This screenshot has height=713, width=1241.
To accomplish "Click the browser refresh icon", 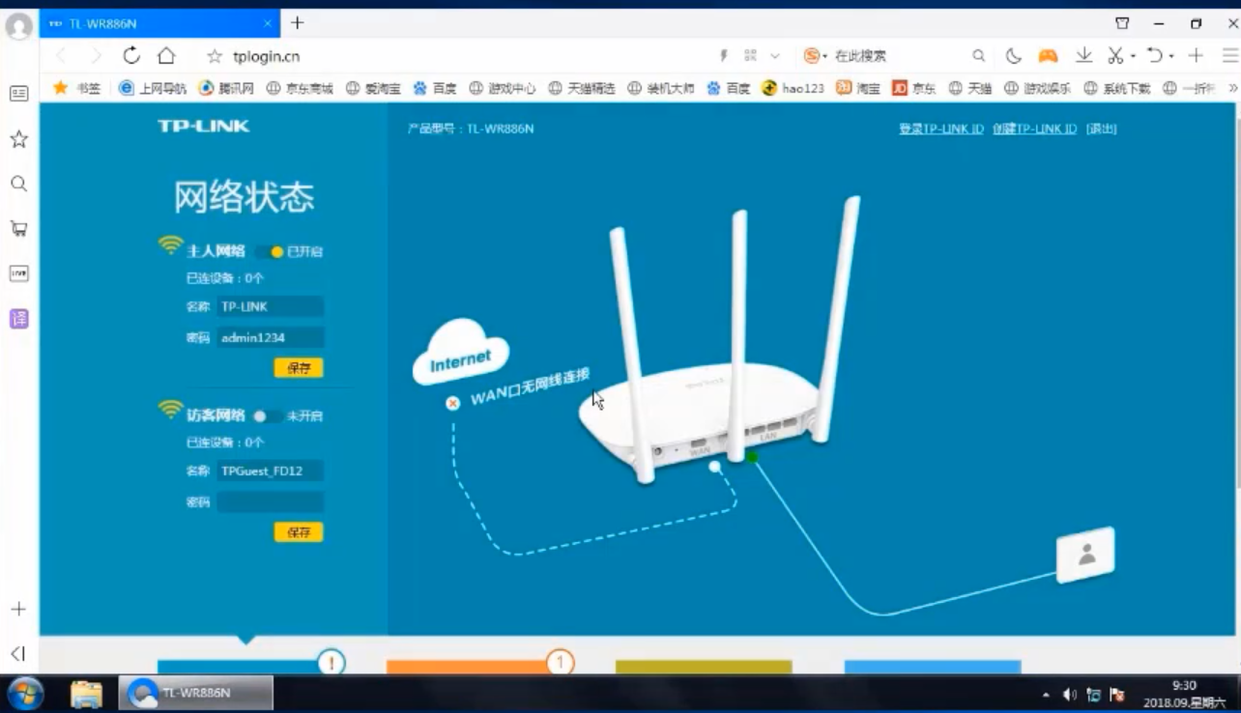I will [131, 56].
